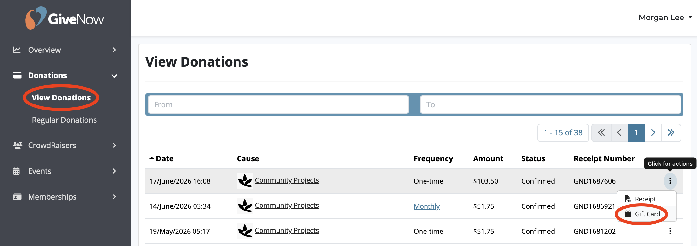
Task: Jump to the first page of donations
Action: point(601,132)
